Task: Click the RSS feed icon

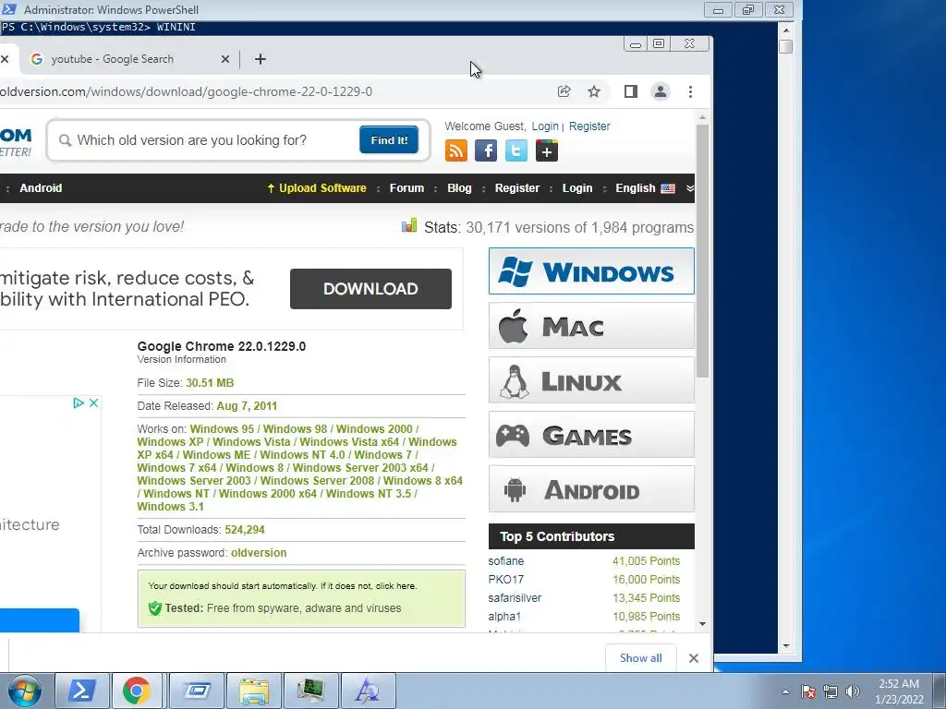Action: coord(456,150)
